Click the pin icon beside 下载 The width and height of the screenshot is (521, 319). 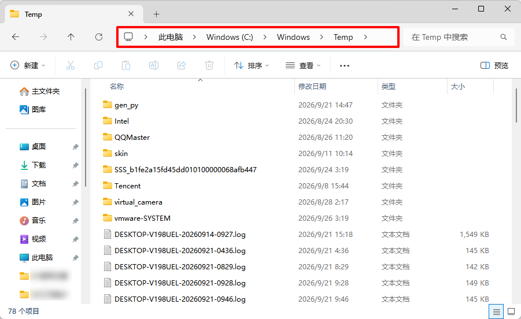75,165
